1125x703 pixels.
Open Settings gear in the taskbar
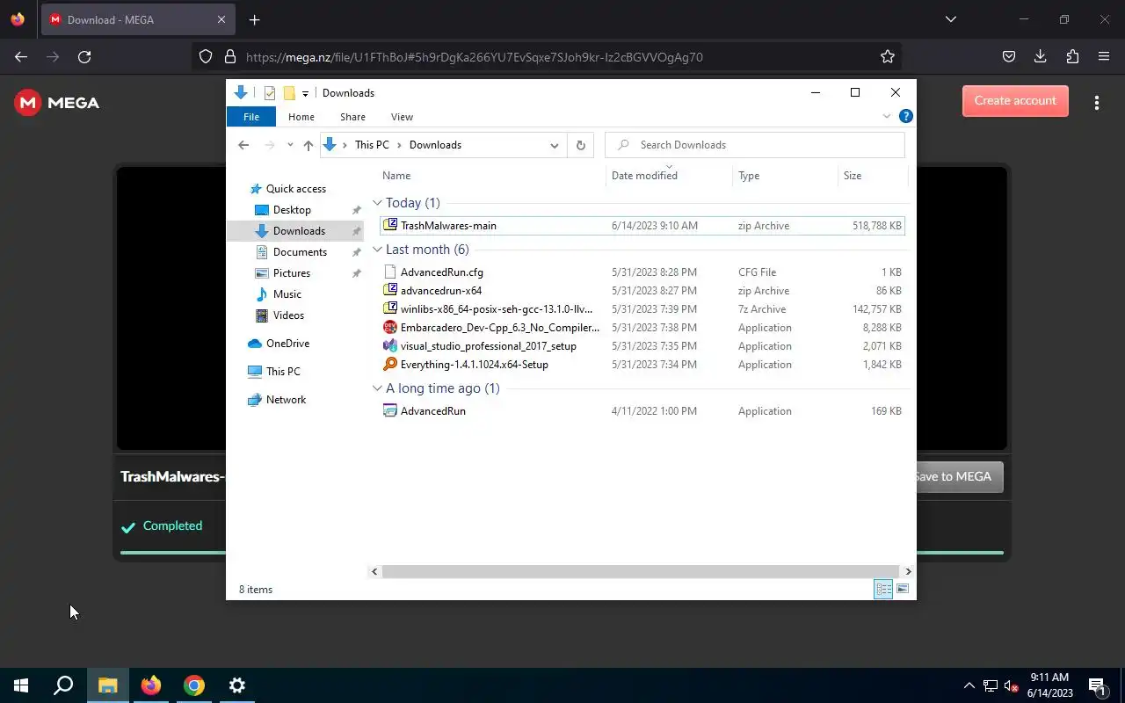pos(237,685)
